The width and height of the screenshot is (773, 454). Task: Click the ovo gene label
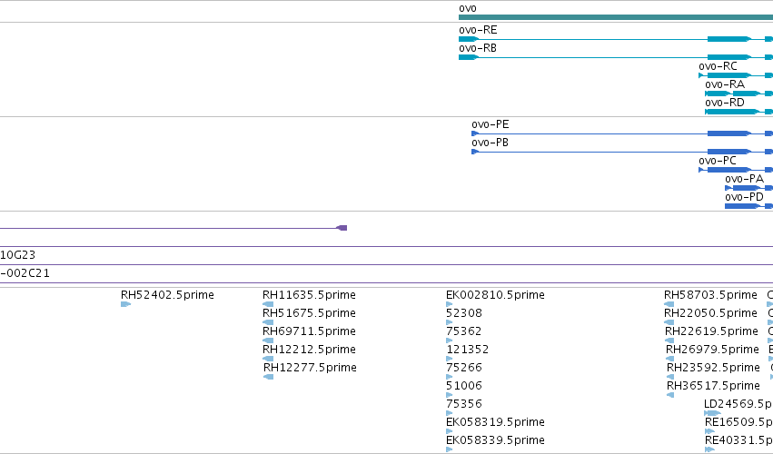coord(468,8)
